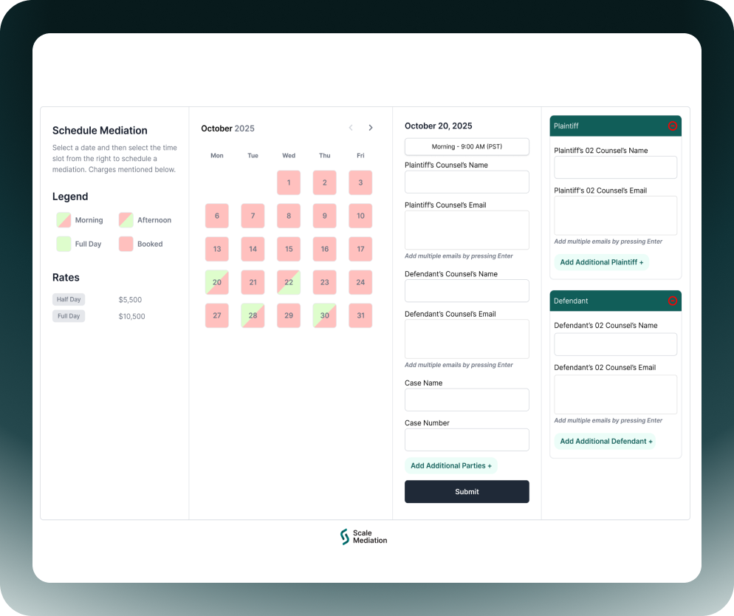Select the Morning - 9:00 AM (PST) slot
Screen dimensions: 734x616
click(x=467, y=147)
